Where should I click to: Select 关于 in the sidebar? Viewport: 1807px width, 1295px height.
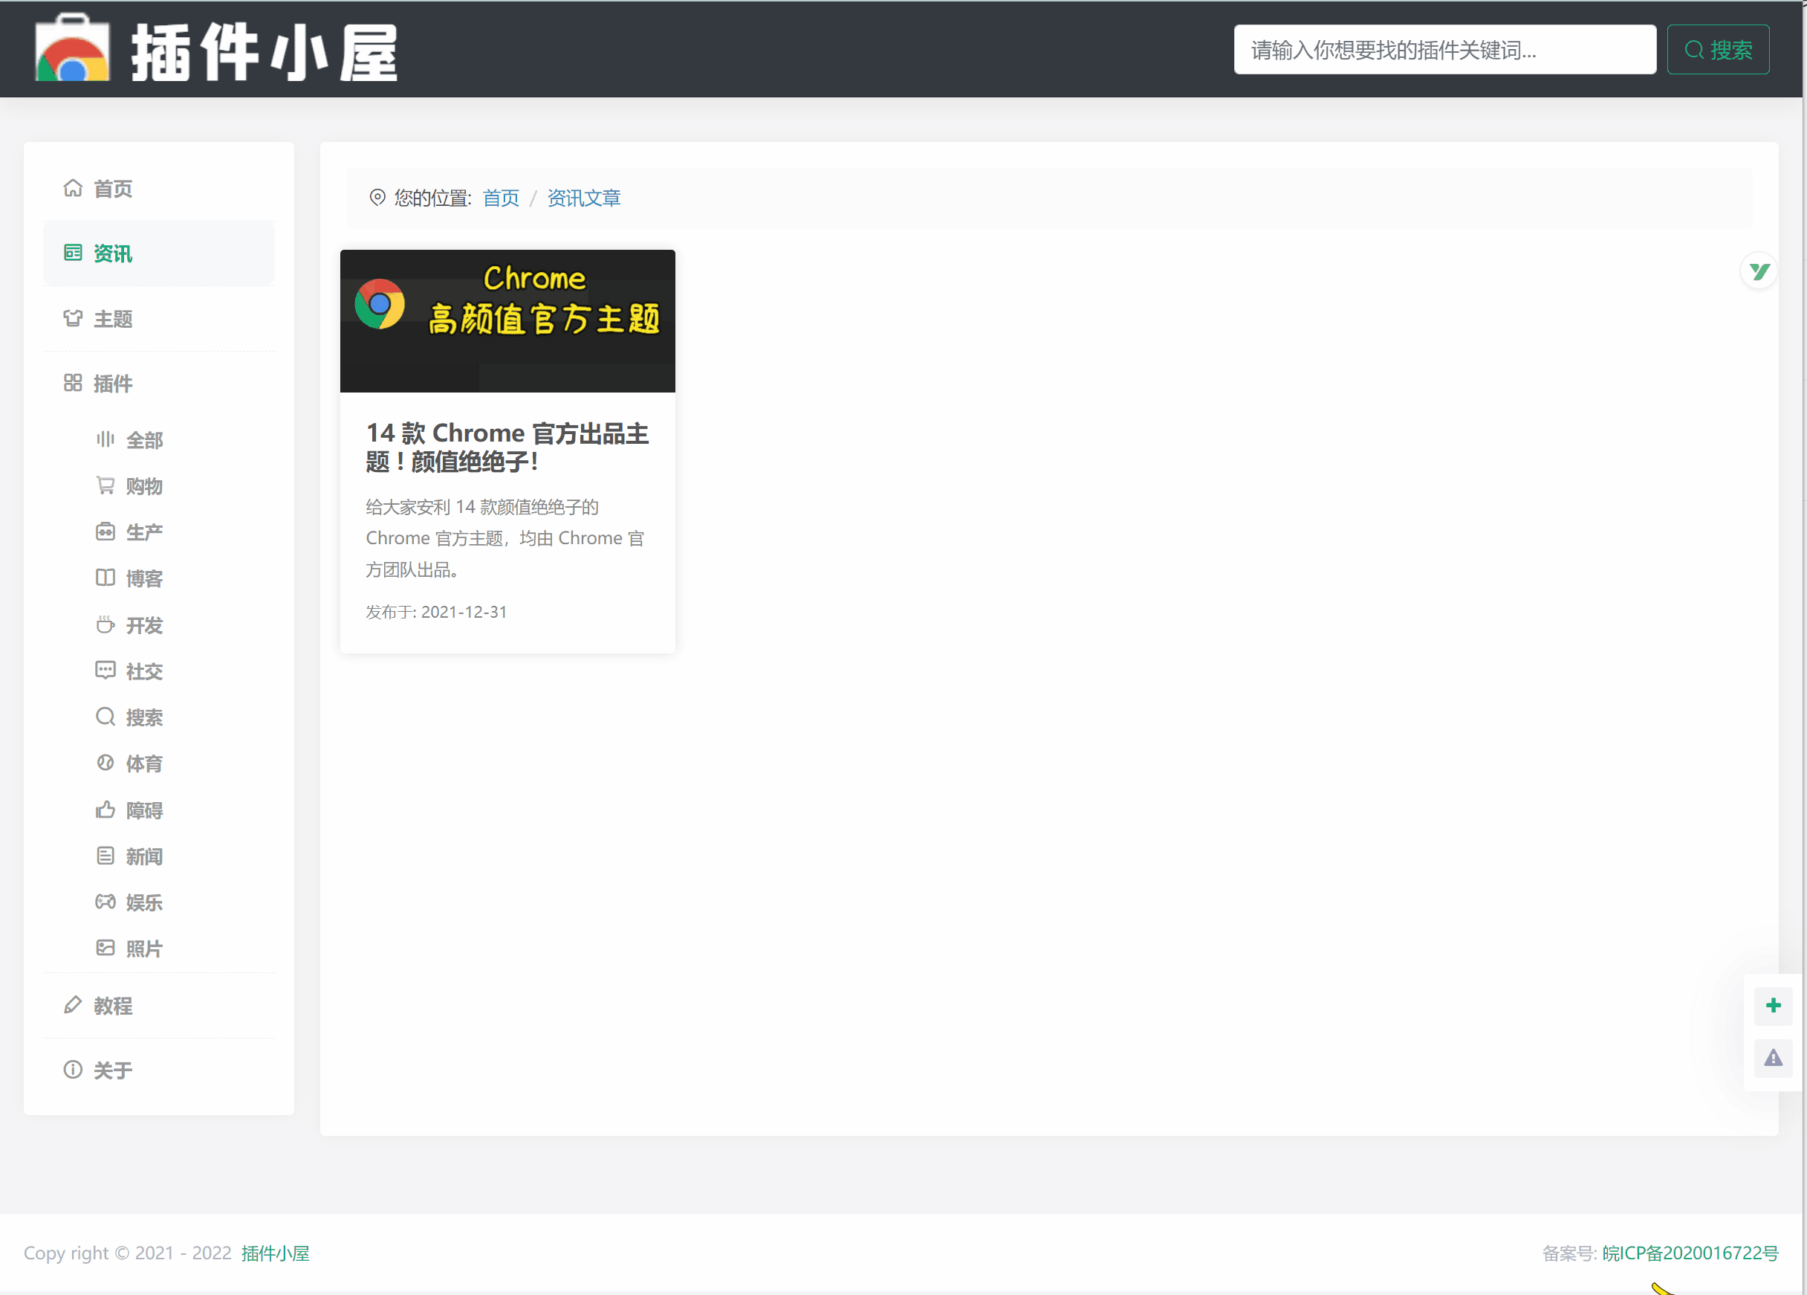(112, 1070)
